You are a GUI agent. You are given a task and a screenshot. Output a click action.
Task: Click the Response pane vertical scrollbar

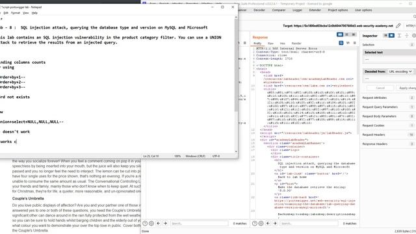[x=358, y=90]
